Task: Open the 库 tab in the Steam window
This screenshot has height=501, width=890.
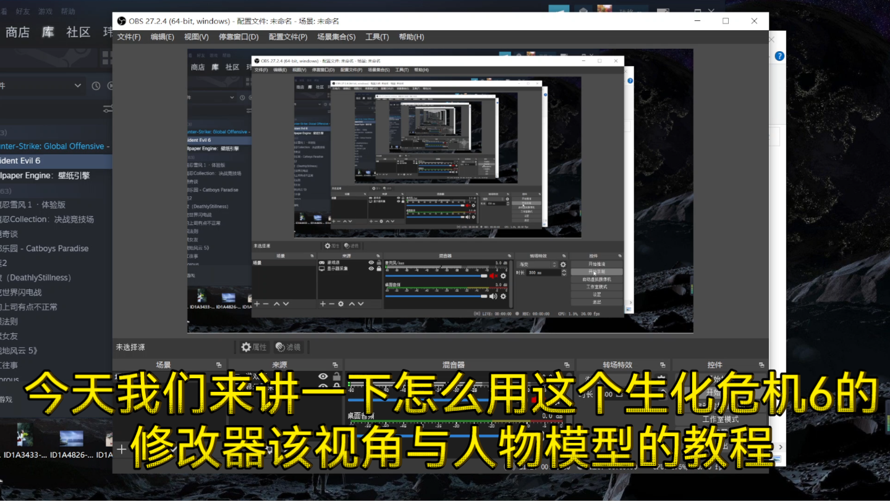Action: pos(48,33)
